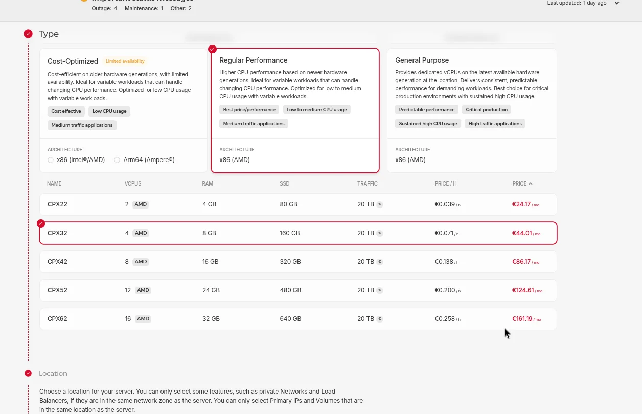
Task: Click Medium traffic applications tag in Cost-Optimized card
Action: pos(82,125)
